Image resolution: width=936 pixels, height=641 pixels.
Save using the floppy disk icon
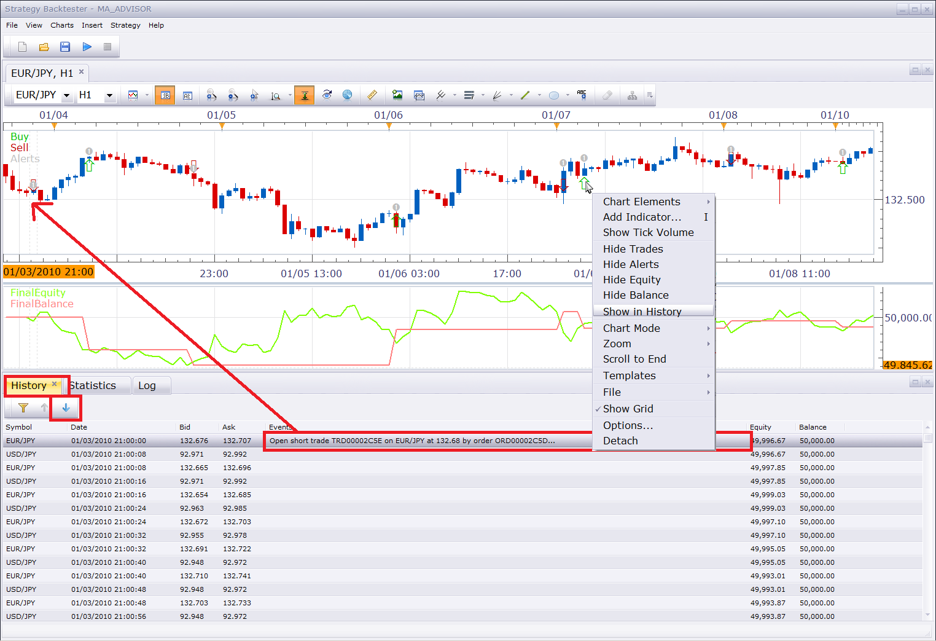pyautogui.click(x=65, y=47)
